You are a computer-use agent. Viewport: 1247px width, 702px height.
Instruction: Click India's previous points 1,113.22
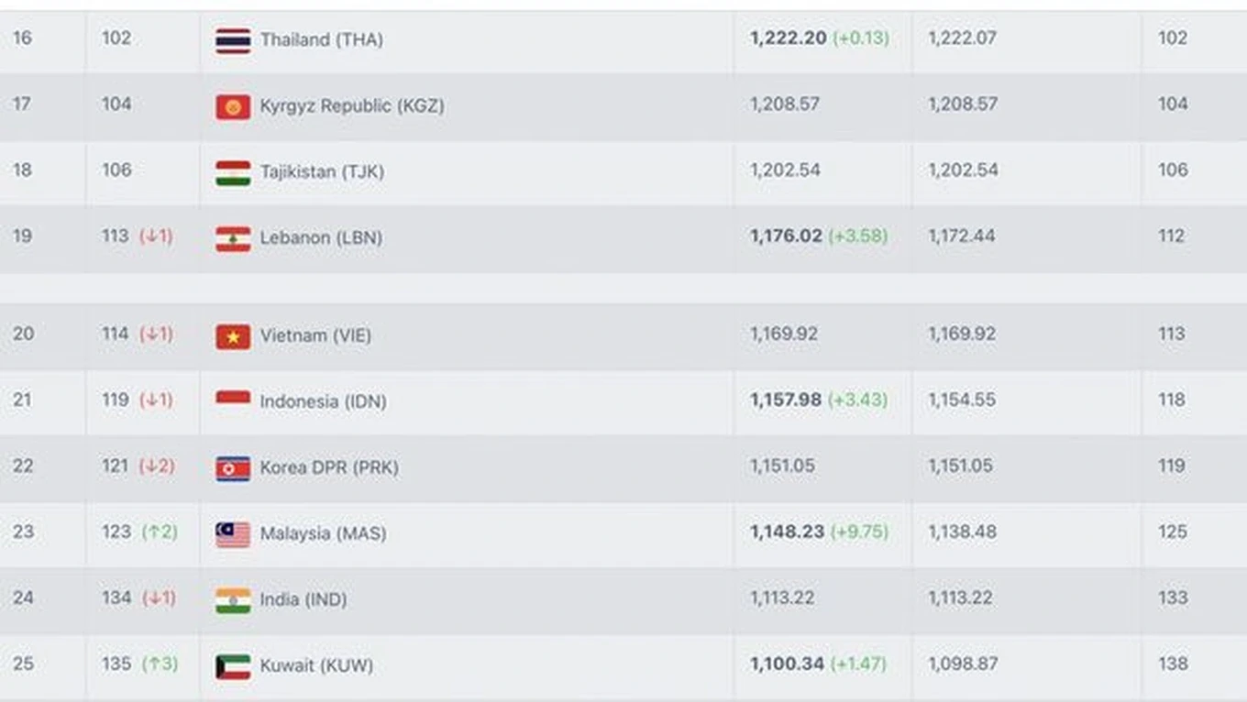click(960, 598)
